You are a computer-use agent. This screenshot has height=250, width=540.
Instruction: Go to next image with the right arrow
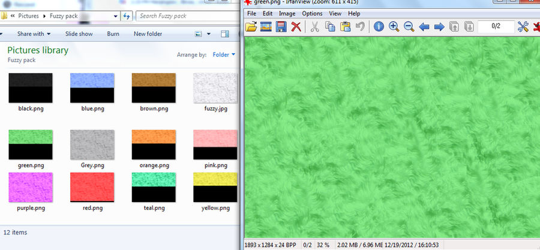439,27
